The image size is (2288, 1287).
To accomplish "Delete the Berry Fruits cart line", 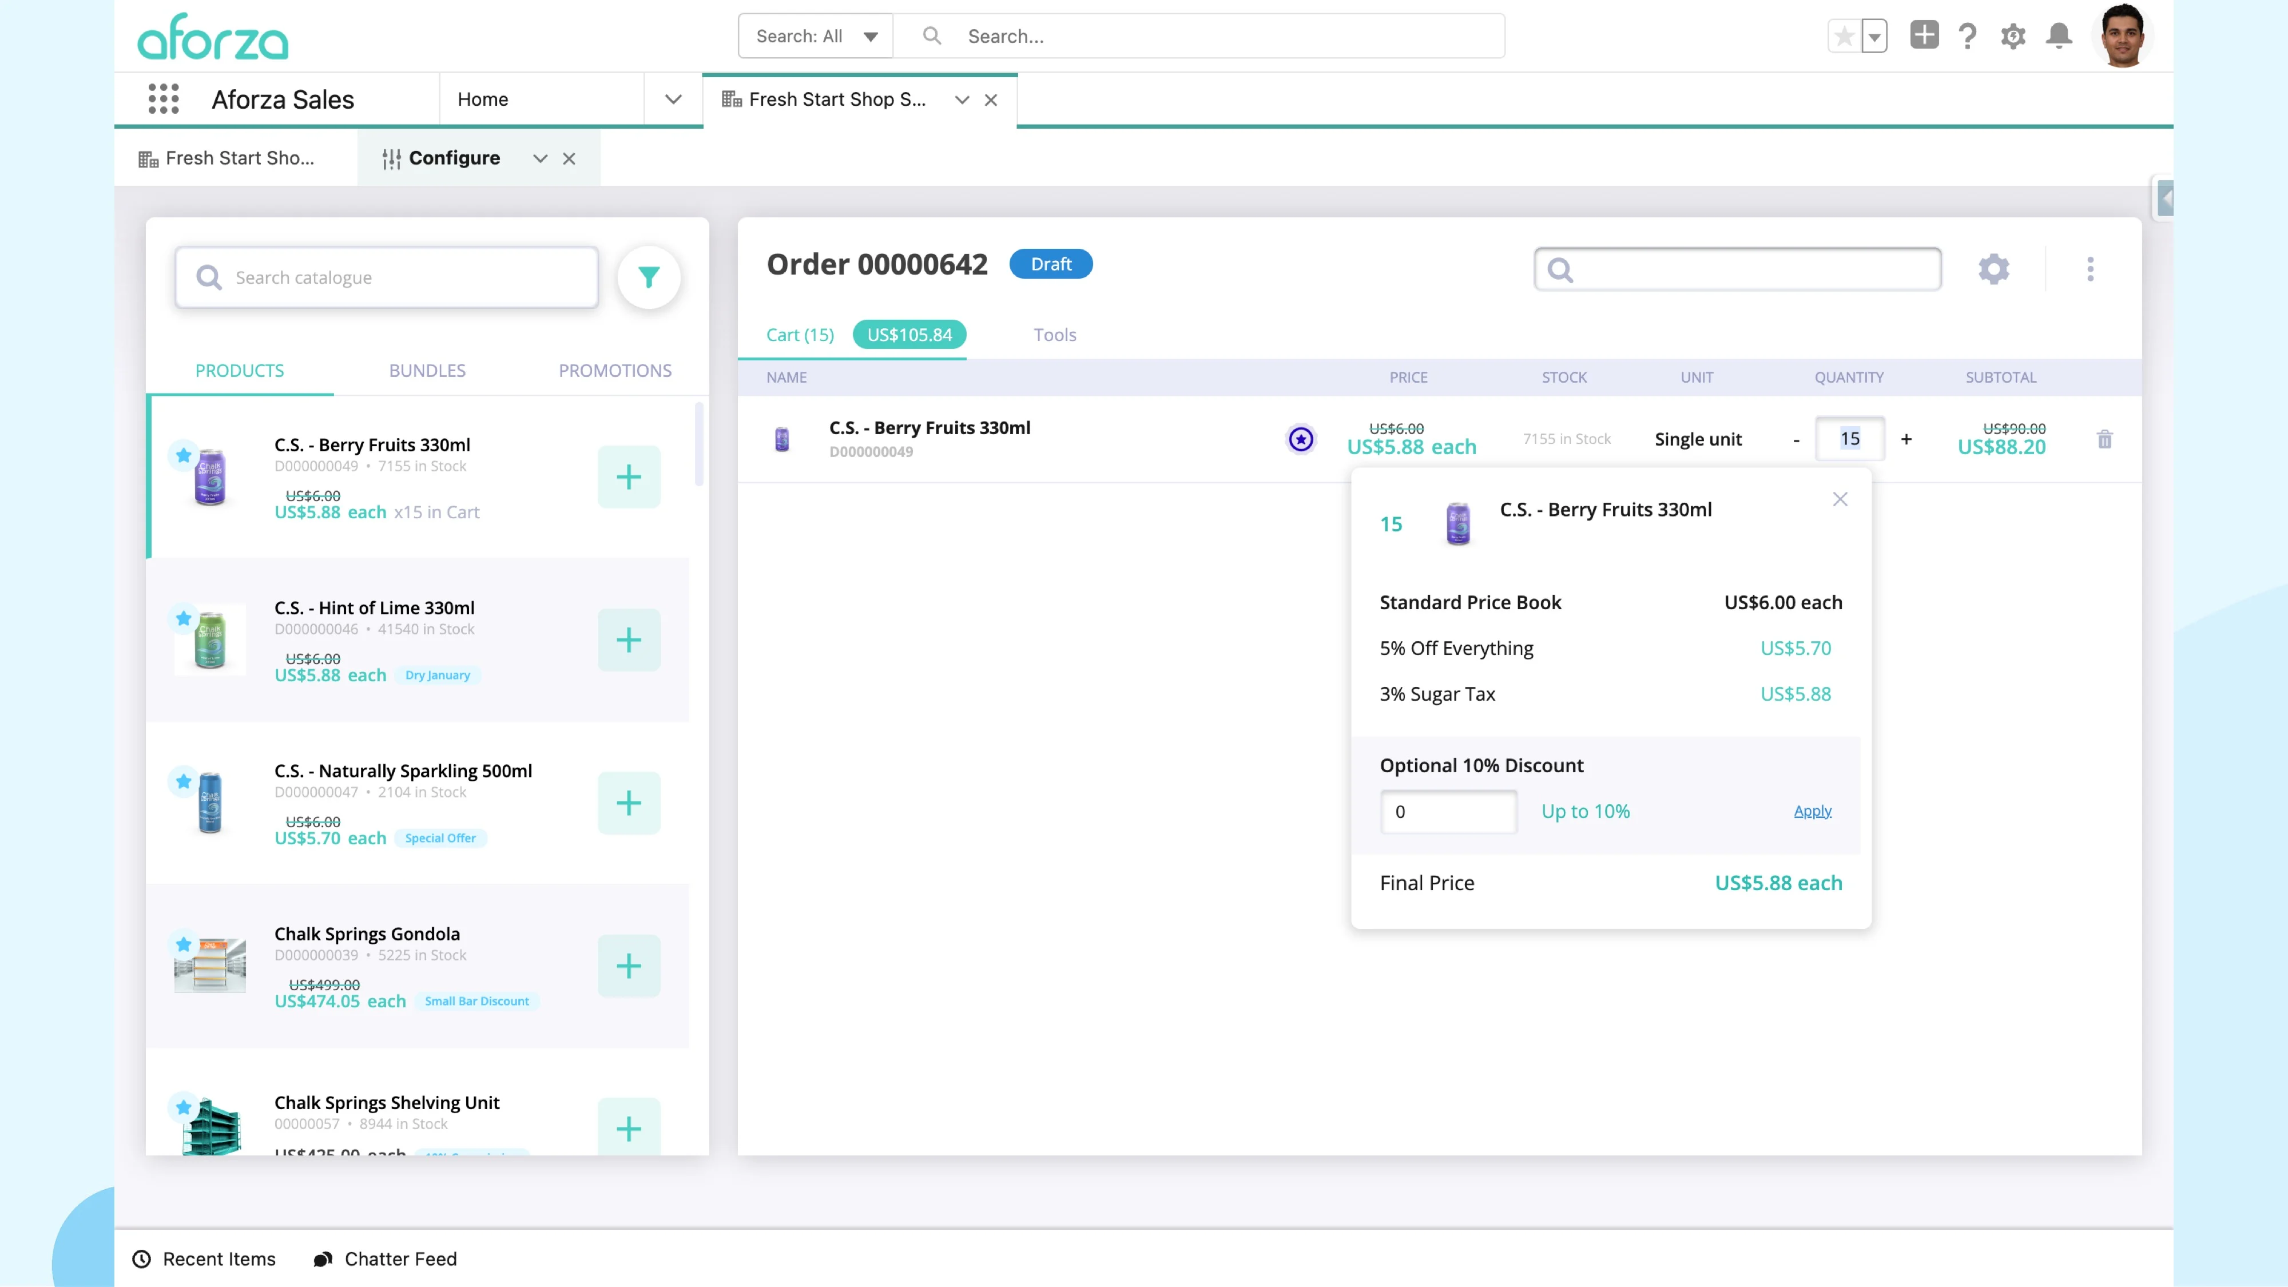I will point(2104,439).
